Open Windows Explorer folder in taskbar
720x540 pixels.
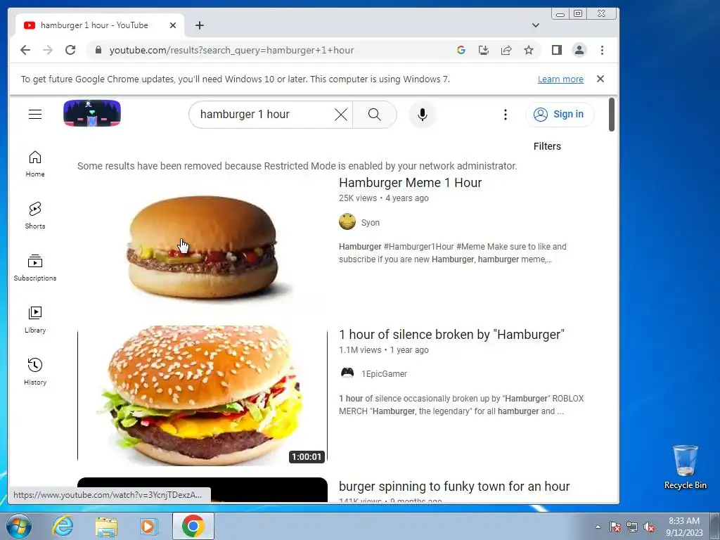(106, 526)
